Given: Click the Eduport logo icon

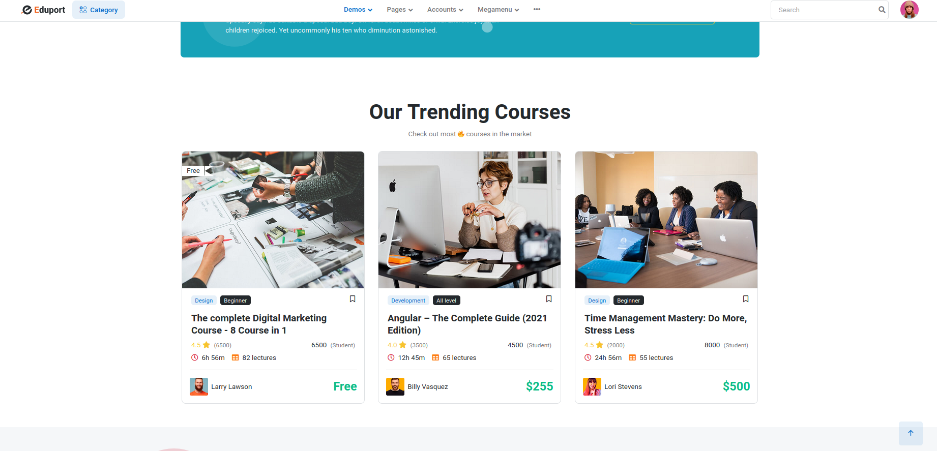Looking at the screenshot, I should pyautogui.click(x=27, y=10).
